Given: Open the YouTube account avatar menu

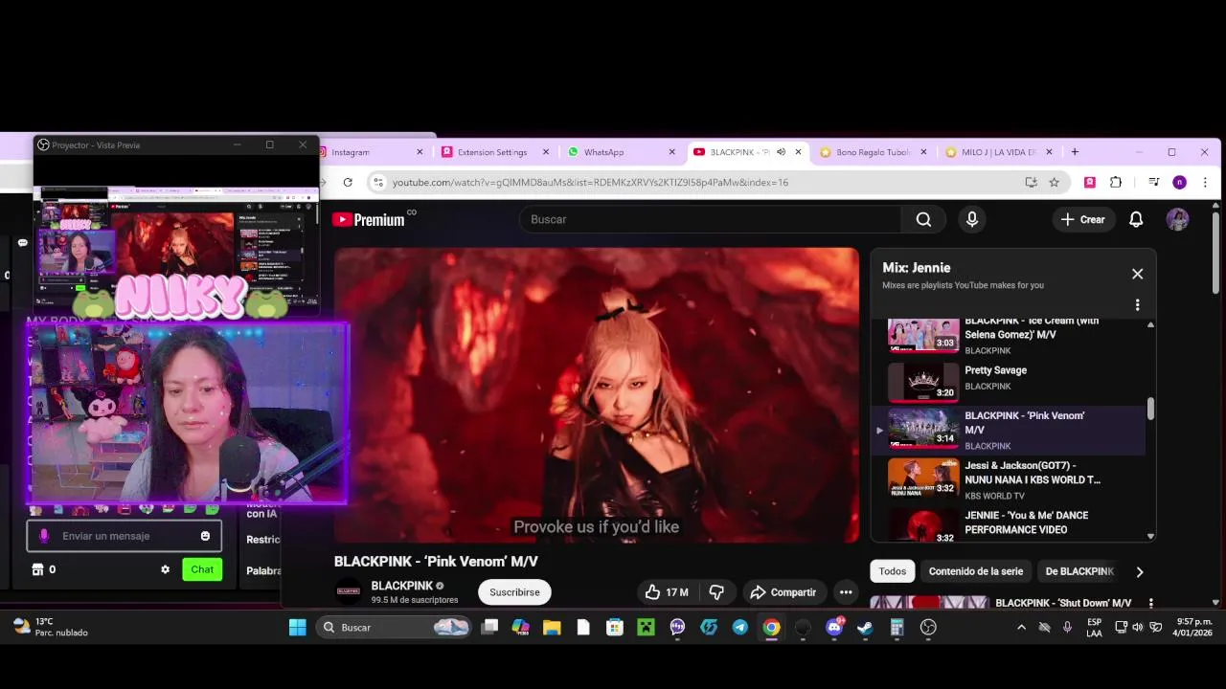Looking at the screenshot, I should click(x=1177, y=219).
